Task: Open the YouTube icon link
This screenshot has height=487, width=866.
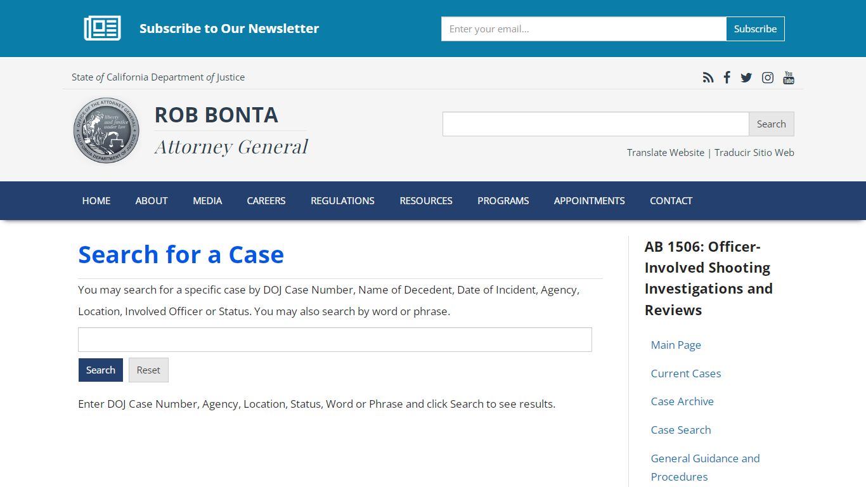Action: [x=789, y=77]
